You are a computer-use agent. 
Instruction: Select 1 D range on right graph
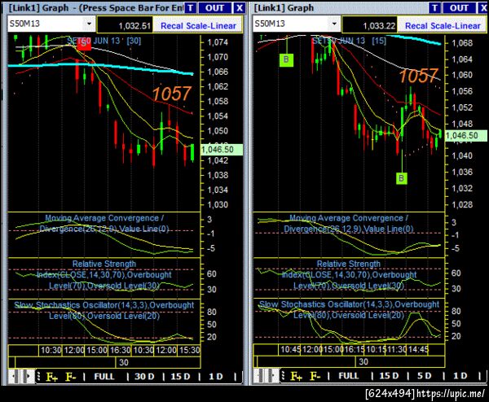[460, 376]
